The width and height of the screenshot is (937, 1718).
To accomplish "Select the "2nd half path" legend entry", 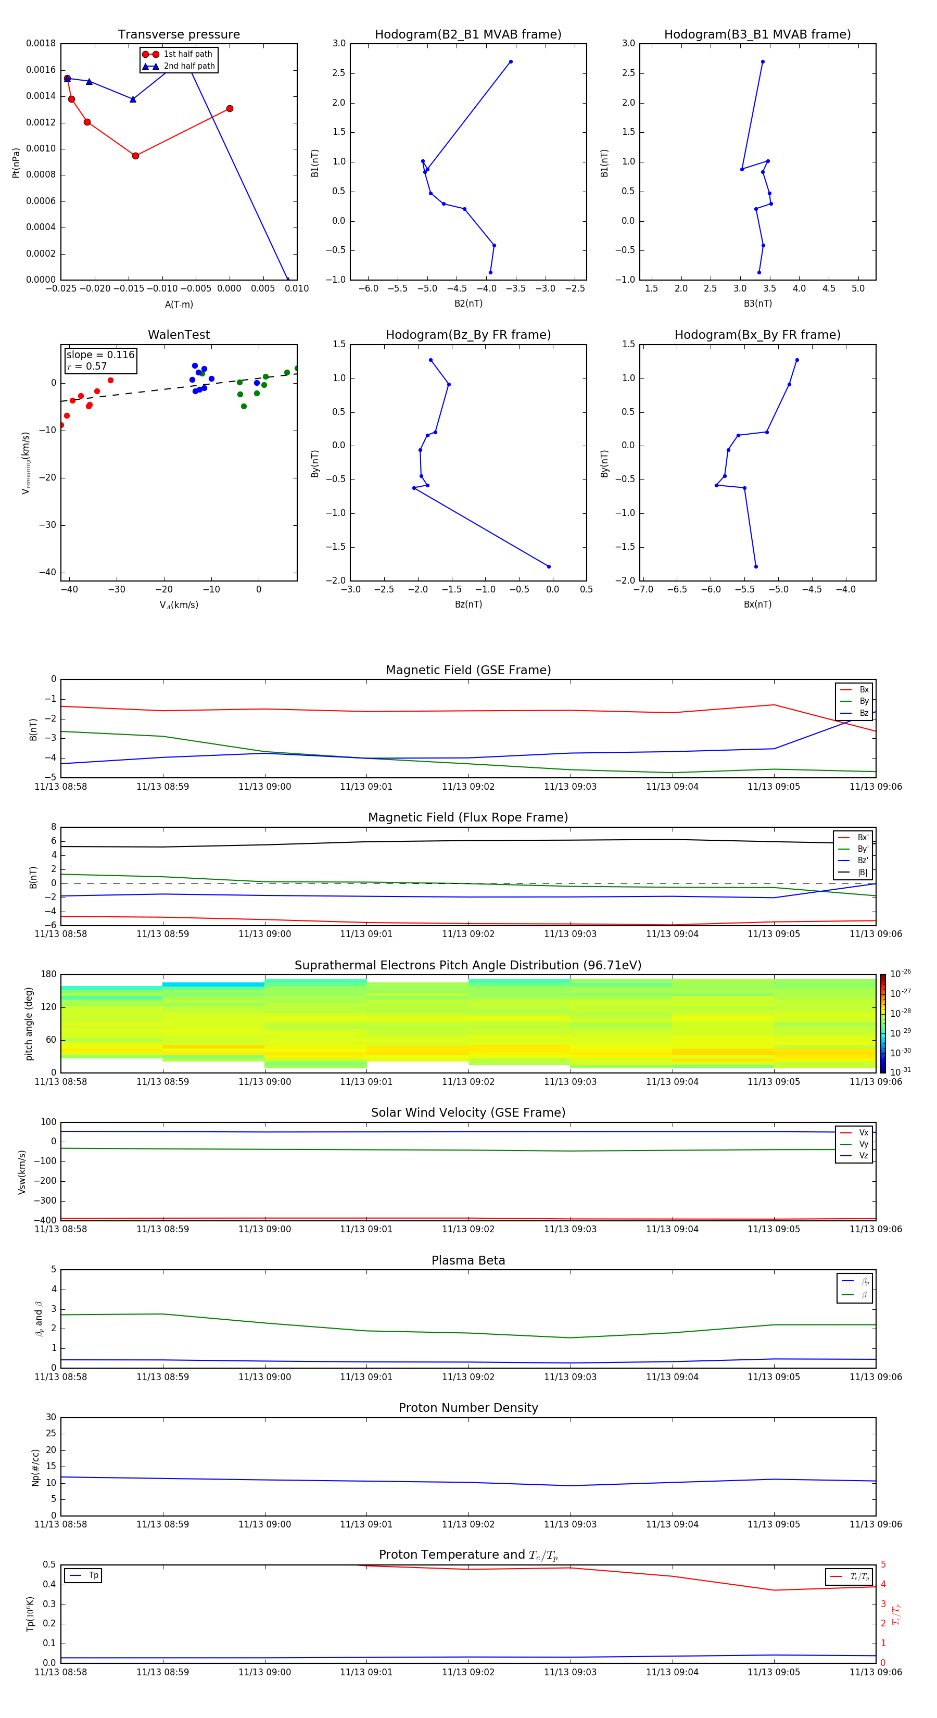I will coord(179,66).
